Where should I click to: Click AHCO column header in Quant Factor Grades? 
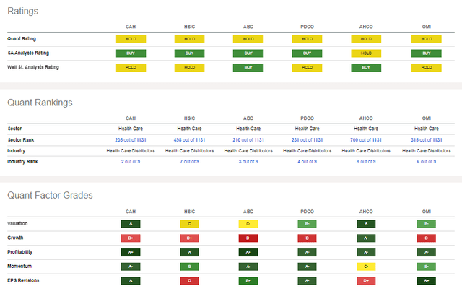coord(366,212)
